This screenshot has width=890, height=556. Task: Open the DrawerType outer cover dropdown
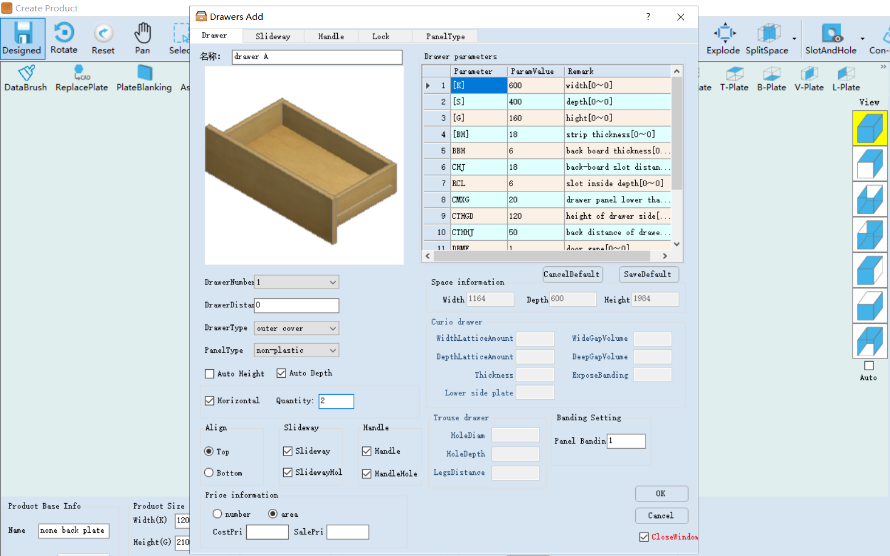296,328
